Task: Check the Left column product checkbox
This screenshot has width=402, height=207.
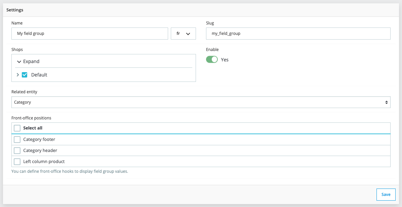Action: 17,162
